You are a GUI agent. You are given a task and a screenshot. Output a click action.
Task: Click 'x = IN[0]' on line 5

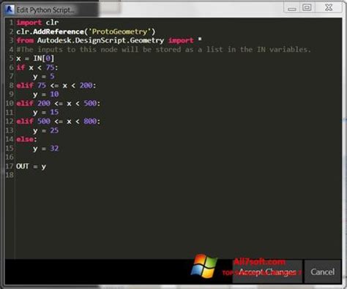coord(35,59)
